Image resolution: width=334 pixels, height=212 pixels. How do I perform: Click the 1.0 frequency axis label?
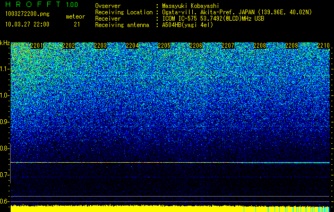point(4,95)
